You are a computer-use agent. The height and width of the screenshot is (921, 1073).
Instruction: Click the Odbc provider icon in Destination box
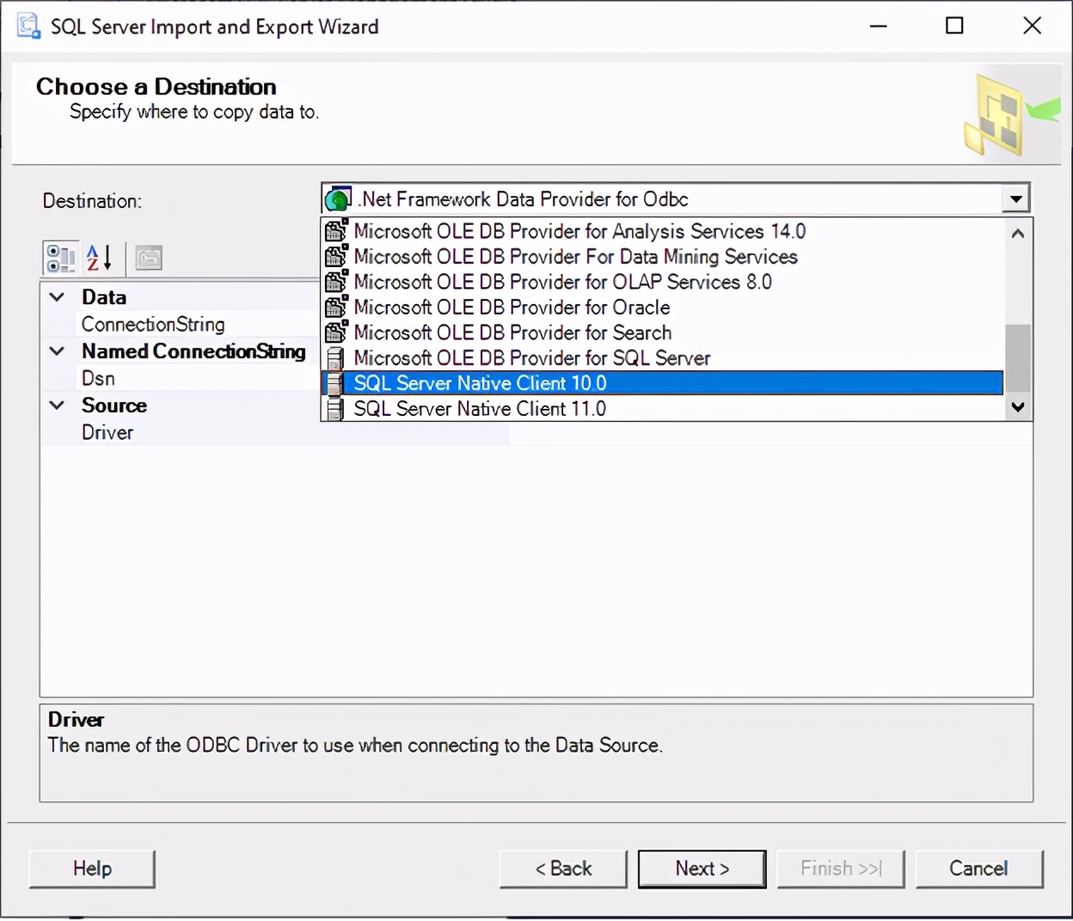coord(338,199)
